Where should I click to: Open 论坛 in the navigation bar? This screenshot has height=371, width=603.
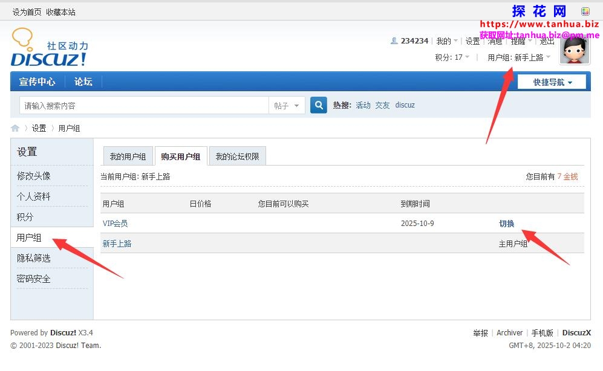[x=83, y=82]
